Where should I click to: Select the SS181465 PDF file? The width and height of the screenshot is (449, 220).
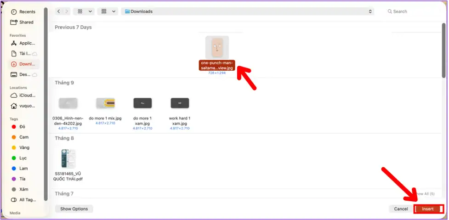point(68,159)
